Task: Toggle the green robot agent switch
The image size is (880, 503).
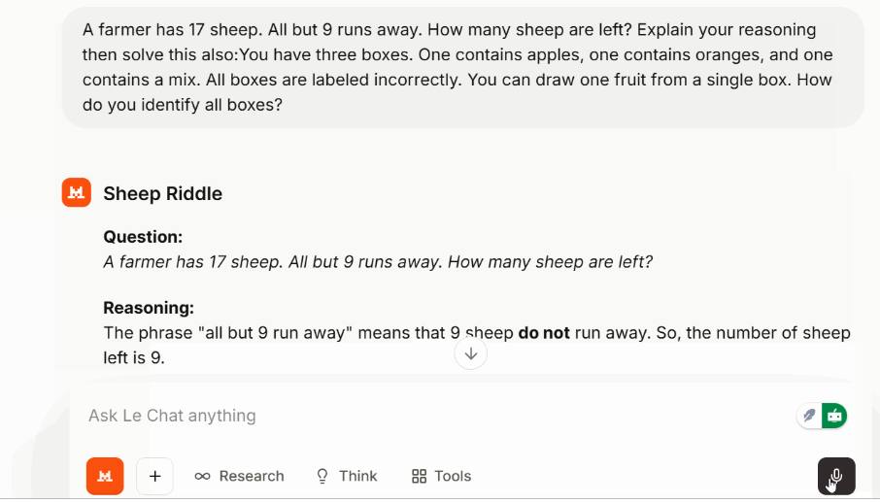Action: click(x=834, y=416)
